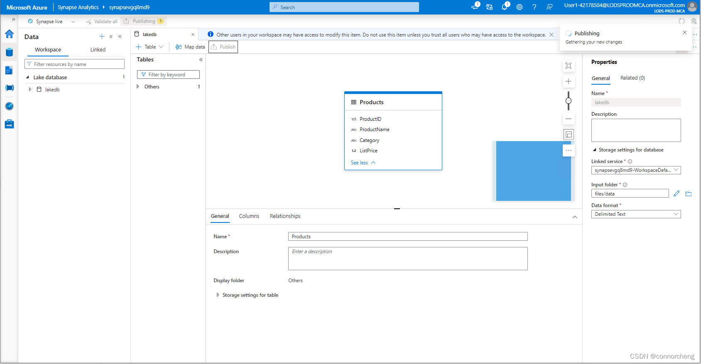701x364 pixels.
Task: Click zoom to fit canvas icon
Action: (569, 66)
